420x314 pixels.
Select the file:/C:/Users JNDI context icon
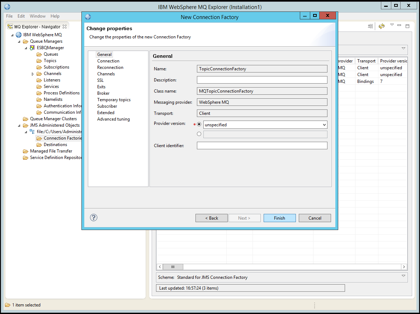point(32,131)
